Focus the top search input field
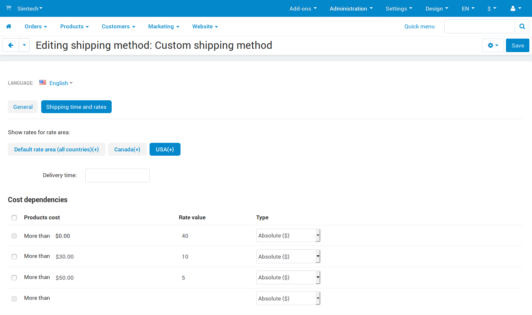Viewport: 532px width, 315px height. (x=480, y=26)
